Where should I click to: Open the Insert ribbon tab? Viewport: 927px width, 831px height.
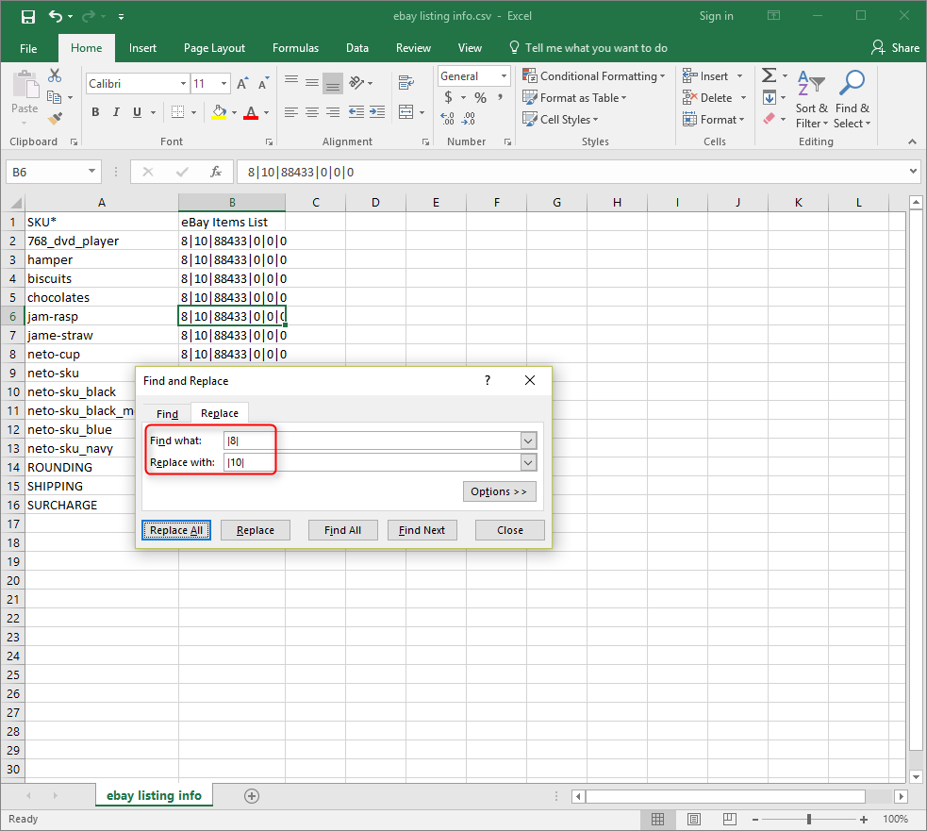point(143,48)
